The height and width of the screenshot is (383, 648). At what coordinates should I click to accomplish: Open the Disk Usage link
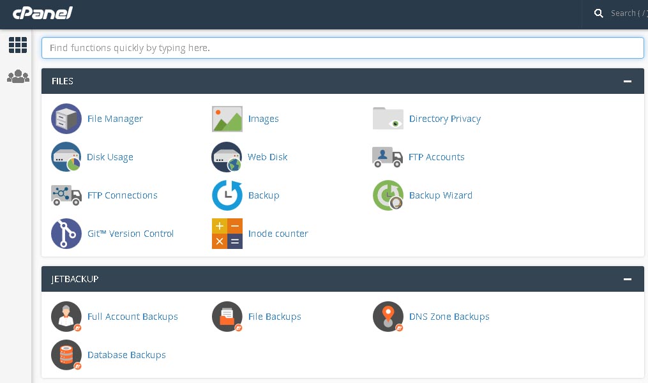point(110,157)
